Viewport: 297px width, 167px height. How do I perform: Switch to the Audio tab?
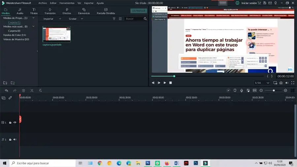click(x=20, y=11)
